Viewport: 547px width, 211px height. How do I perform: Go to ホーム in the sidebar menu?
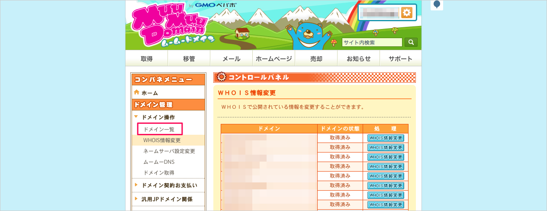(150, 93)
